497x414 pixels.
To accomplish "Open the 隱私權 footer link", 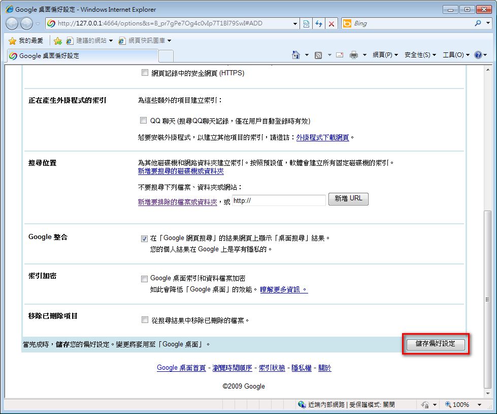I will pyautogui.click(x=301, y=368).
